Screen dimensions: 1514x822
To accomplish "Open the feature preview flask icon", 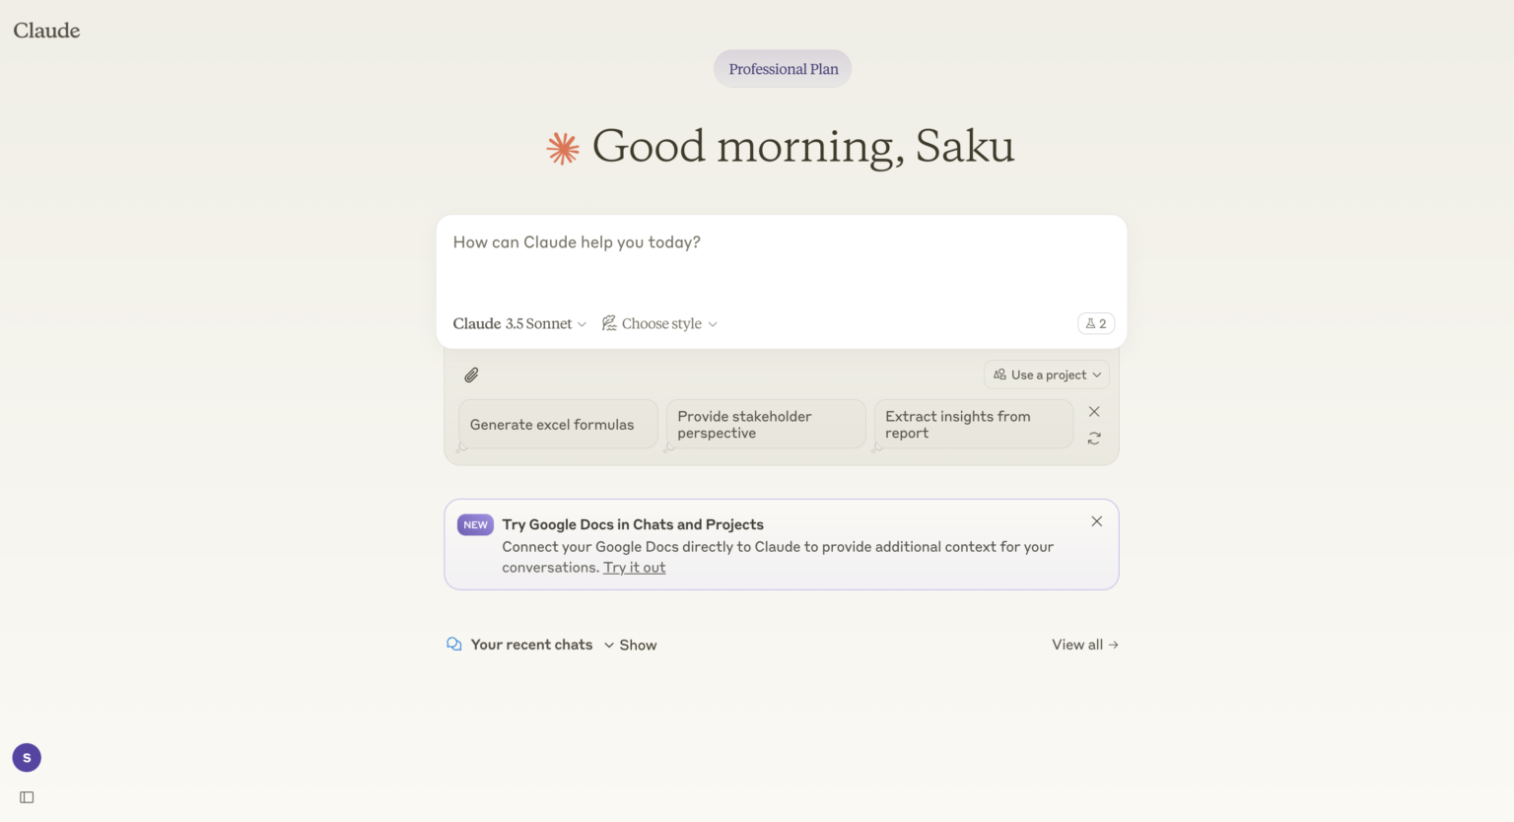I will 1096,323.
